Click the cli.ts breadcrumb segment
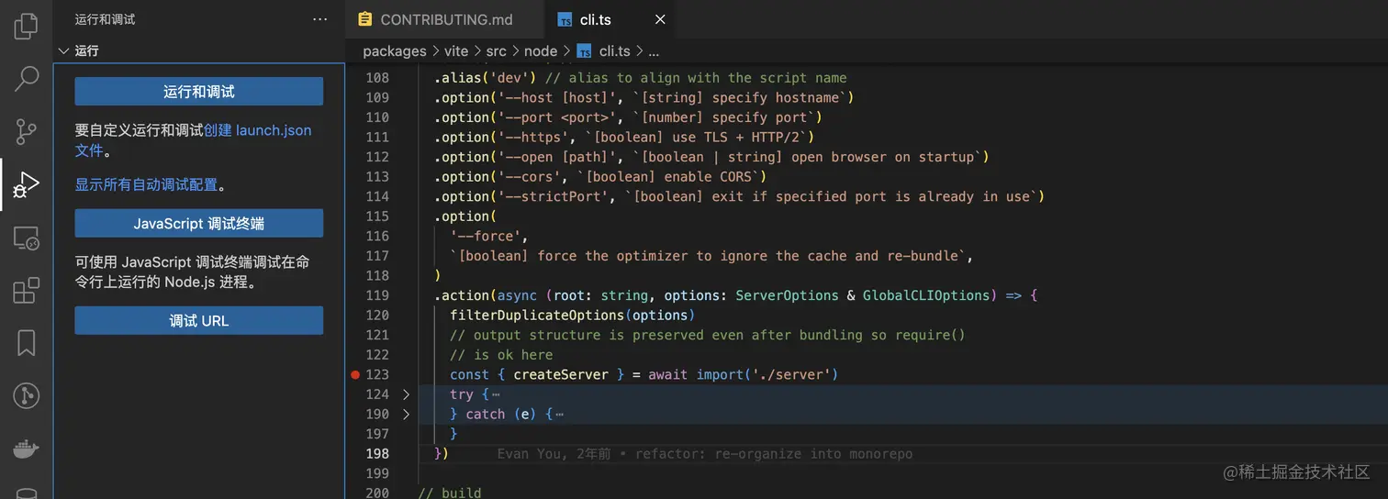 pyautogui.click(x=614, y=51)
